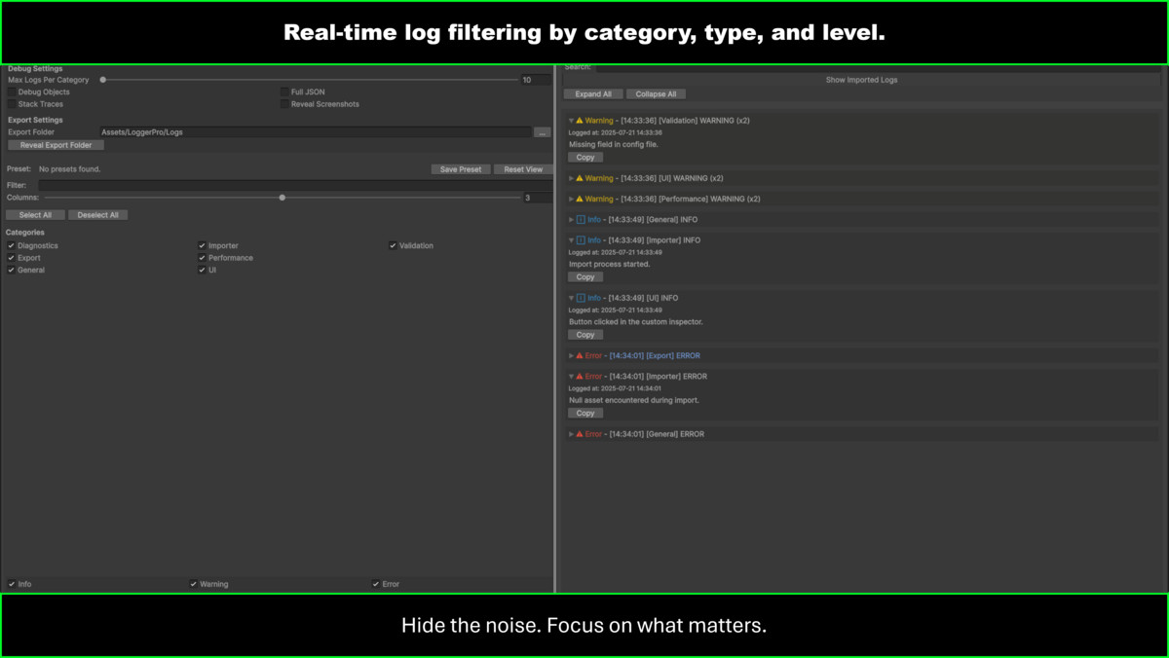Uncheck the General category checkbox
This screenshot has height=658, width=1169.
pos(12,270)
